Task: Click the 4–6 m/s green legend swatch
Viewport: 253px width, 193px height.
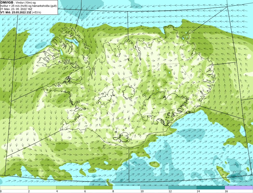Action: pyautogui.click(x=70, y=188)
